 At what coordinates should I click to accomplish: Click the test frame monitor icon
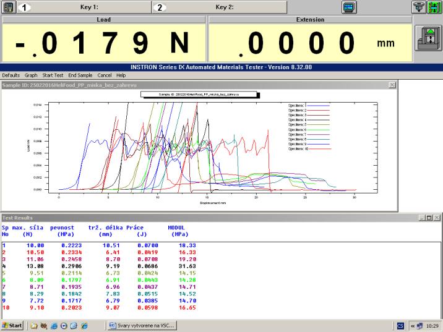(349, 7)
